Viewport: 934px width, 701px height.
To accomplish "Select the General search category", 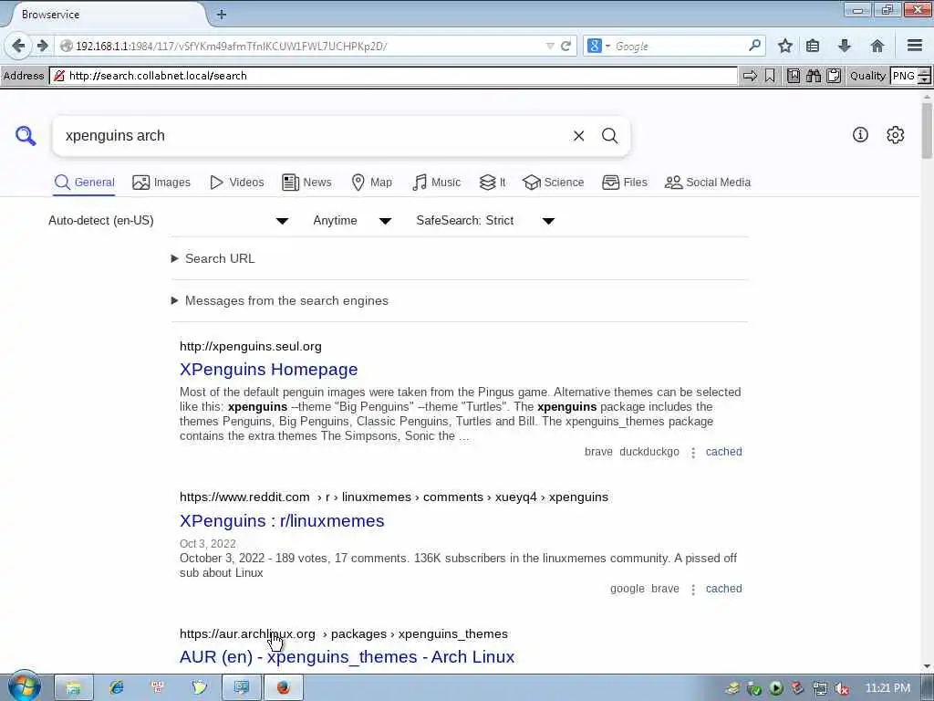I will pyautogui.click(x=84, y=183).
